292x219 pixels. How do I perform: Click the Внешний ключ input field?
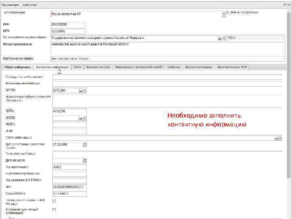tap(69, 194)
